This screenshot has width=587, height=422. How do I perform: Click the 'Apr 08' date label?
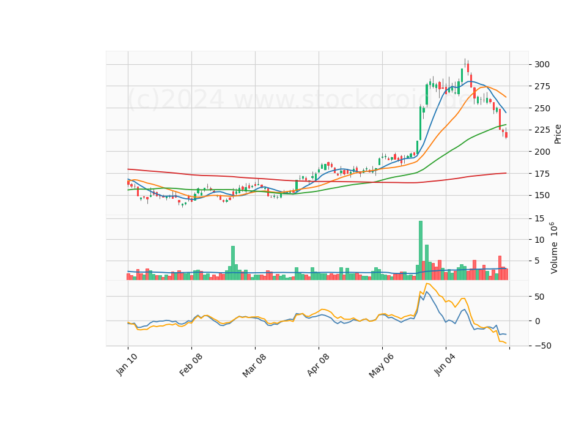pos(318,365)
